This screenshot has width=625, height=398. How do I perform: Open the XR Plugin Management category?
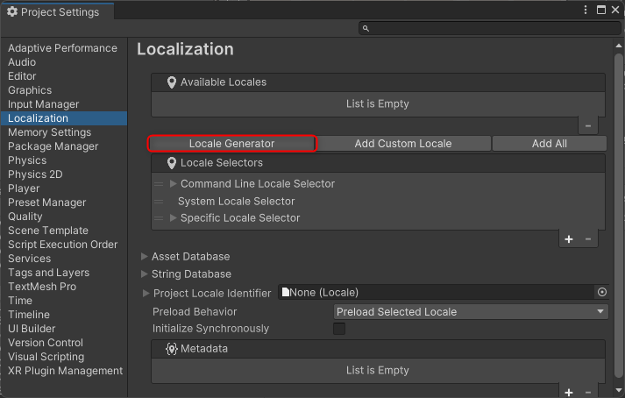tap(65, 371)
